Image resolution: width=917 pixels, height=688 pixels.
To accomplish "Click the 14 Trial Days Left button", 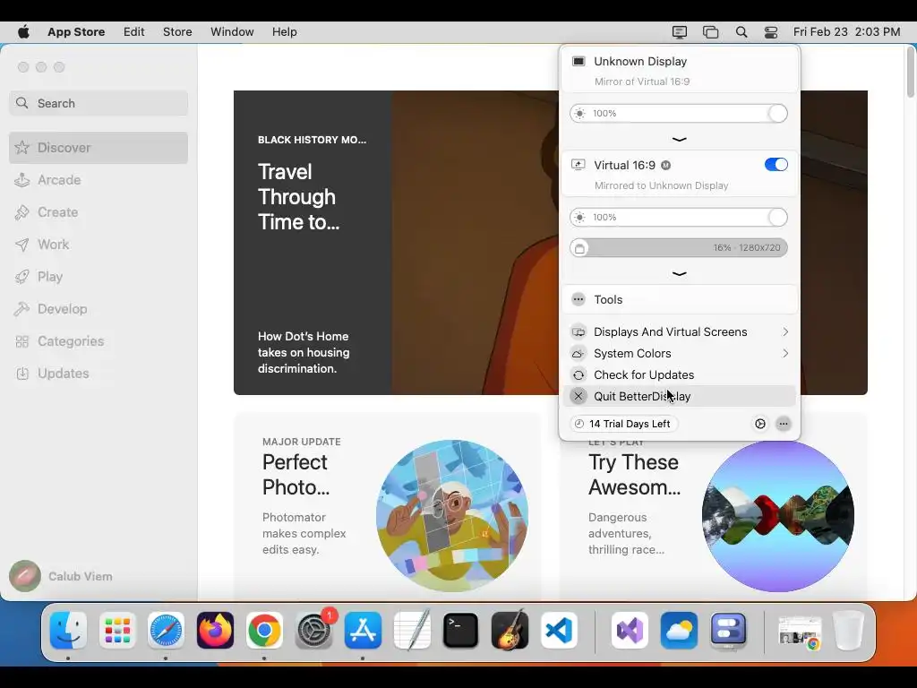I will point(623,424).
